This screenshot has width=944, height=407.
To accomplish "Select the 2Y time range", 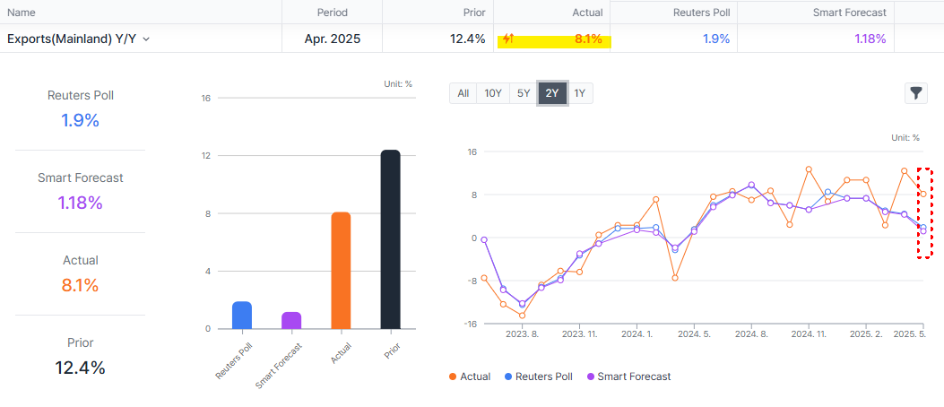I will [552, 93].
